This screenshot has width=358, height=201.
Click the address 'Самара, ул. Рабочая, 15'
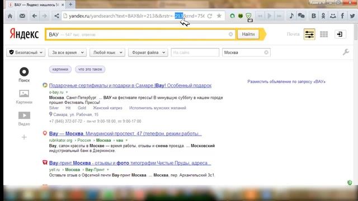(x=76, y=114)
